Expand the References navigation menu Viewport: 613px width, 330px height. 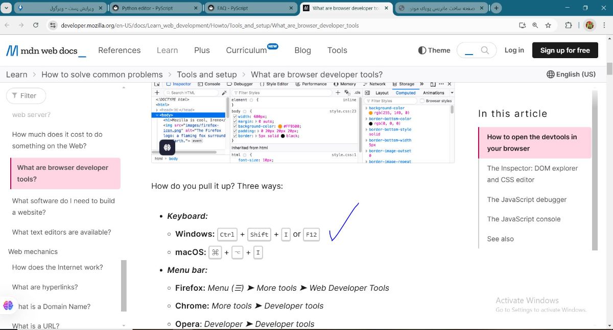click(119, 50)
